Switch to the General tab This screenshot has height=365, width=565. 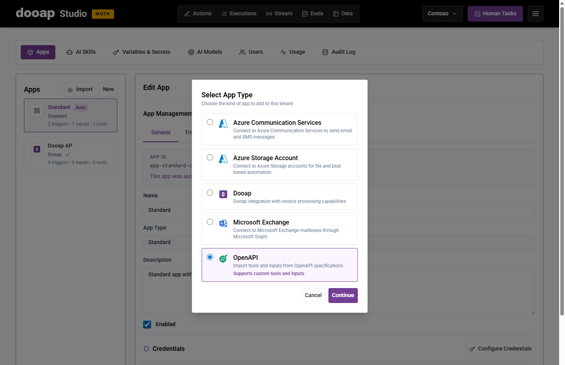pos(161,133)
